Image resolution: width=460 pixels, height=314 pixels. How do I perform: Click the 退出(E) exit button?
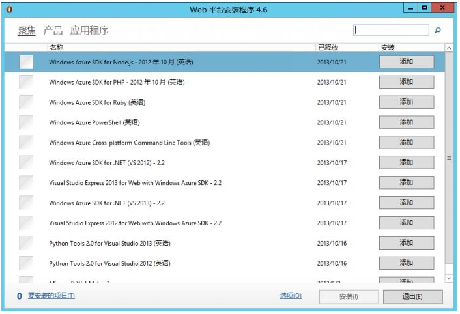coord(412,296)
